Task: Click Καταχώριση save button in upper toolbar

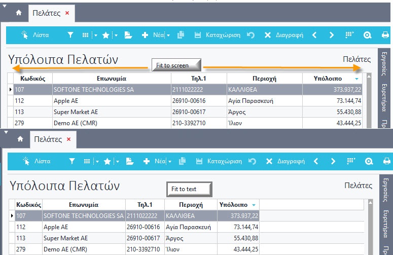Action: click(x=218, y=35)
